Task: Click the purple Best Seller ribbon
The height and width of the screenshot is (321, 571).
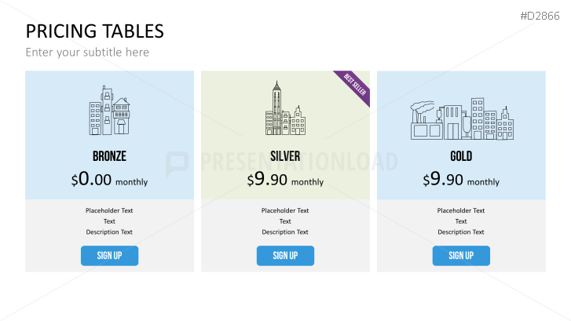Action: pos(355,85)
